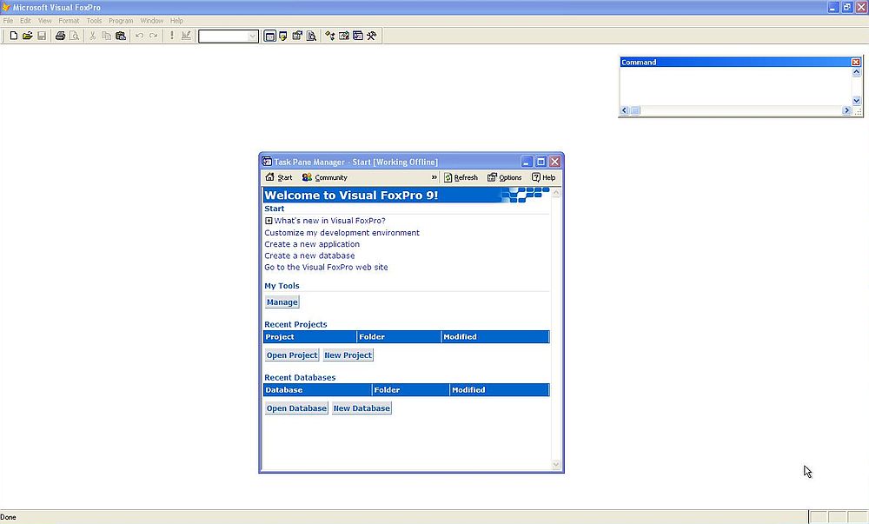
Task: Click Command window scroll up arrow
Action: (856, 72)
